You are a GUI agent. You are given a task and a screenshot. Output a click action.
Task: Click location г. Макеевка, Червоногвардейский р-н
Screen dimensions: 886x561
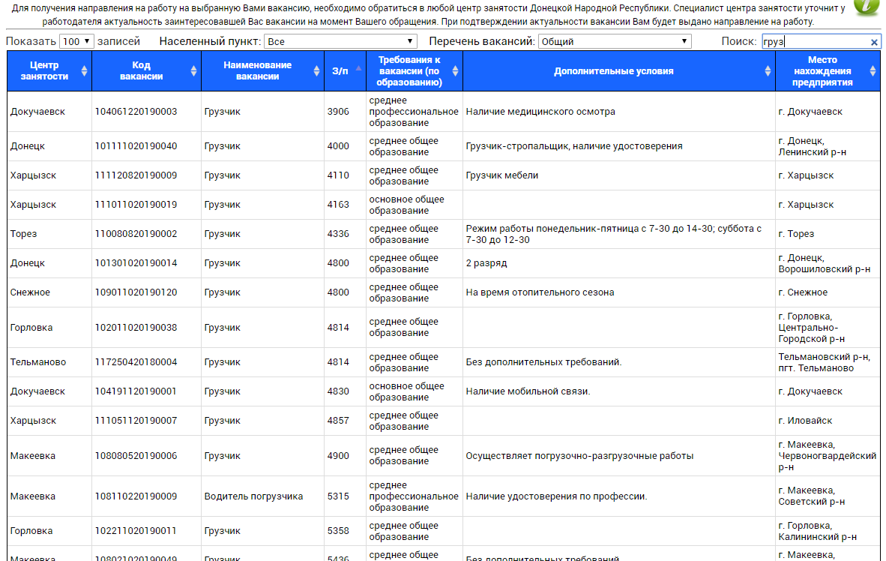coord(828,456)
